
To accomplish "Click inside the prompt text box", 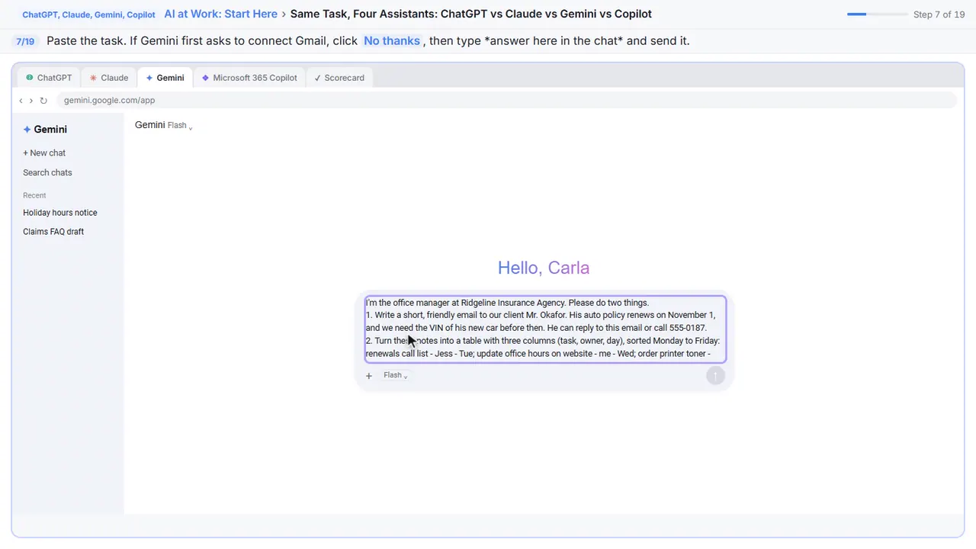I will (545, 329).
